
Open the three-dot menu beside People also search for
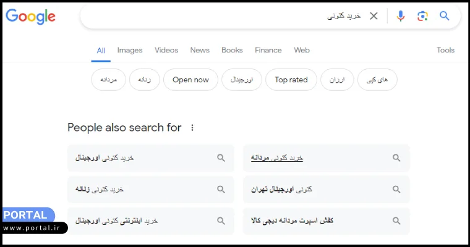point(192,128)
